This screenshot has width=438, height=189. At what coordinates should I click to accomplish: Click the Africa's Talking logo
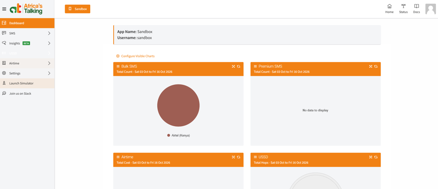pyautogui.click(x=26, y=9)
